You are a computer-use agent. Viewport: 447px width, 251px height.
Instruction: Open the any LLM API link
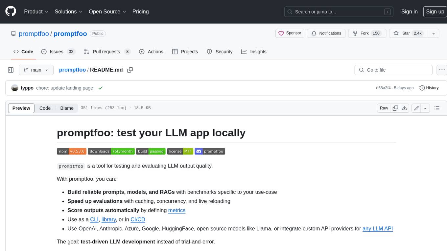click(x=378, y=229)
